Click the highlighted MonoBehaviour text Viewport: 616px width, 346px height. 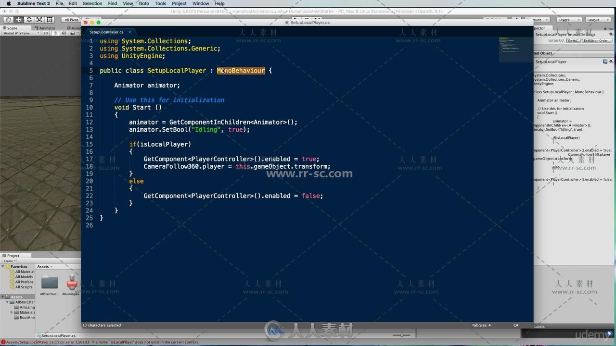point(241,71)
